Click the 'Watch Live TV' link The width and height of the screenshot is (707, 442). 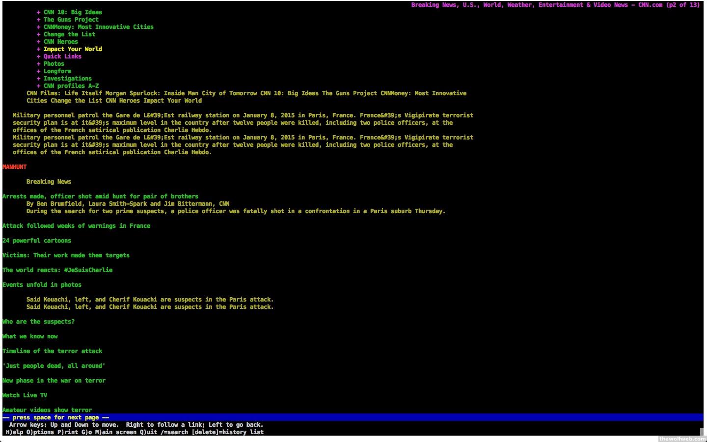tap(25, 395)
